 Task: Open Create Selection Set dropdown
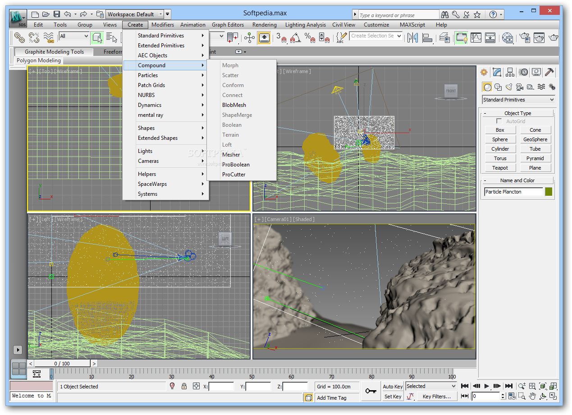(376, 36)
